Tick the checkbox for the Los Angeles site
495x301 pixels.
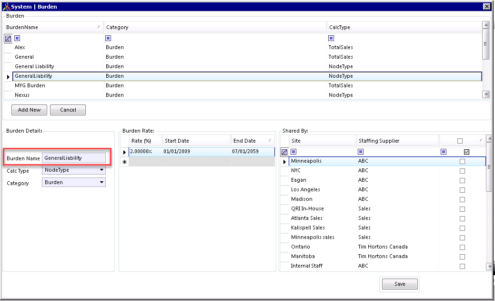click(462, 190)
